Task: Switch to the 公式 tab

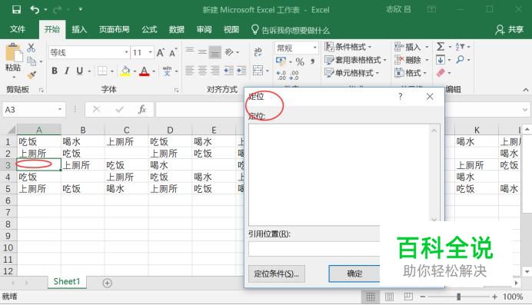Action: coord(149,29)
